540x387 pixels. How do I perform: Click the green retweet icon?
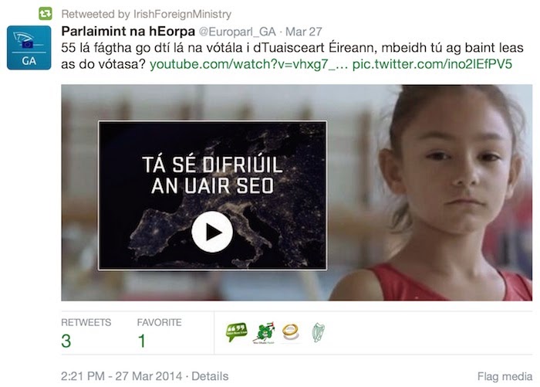[x=45, y=14]
